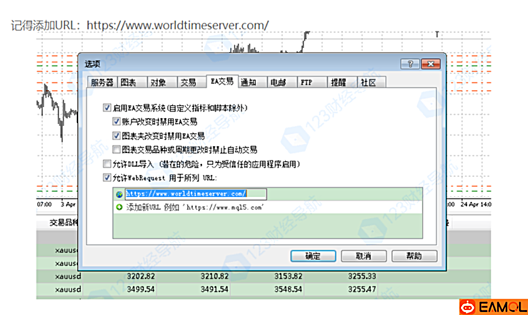Select the 通知 tab
The image size is (528, 315).
248,82
